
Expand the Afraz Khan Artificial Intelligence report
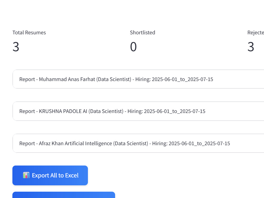[138, 143]
